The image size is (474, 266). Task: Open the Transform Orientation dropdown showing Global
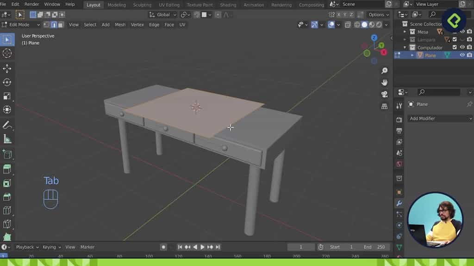tap(162, 14)
